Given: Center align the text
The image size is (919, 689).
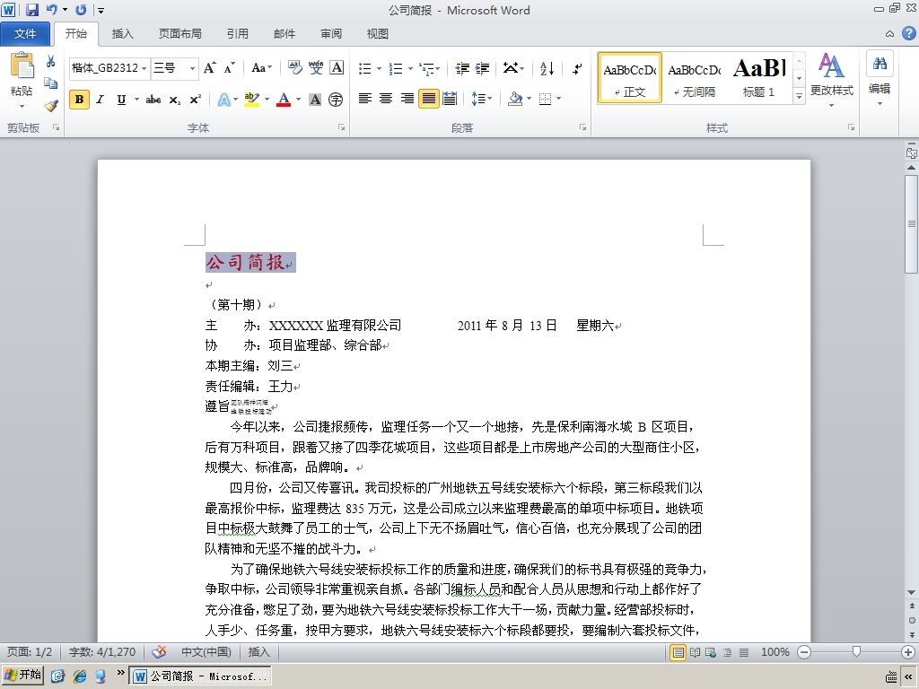Looking at the screenshot, I should point(386,99).
